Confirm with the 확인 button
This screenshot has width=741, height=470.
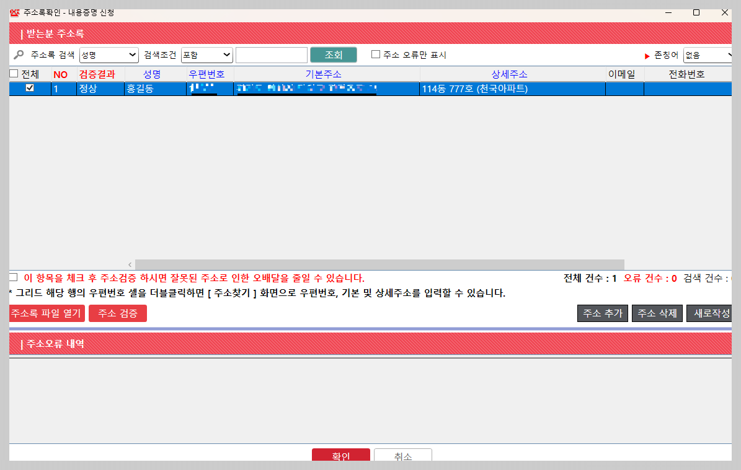tap(340, 455)
